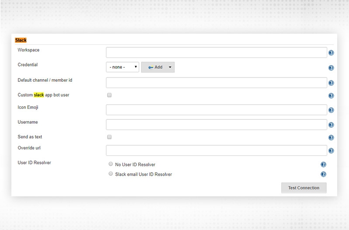
Task: Click into the Workspace text field
Action: [216, 52]
